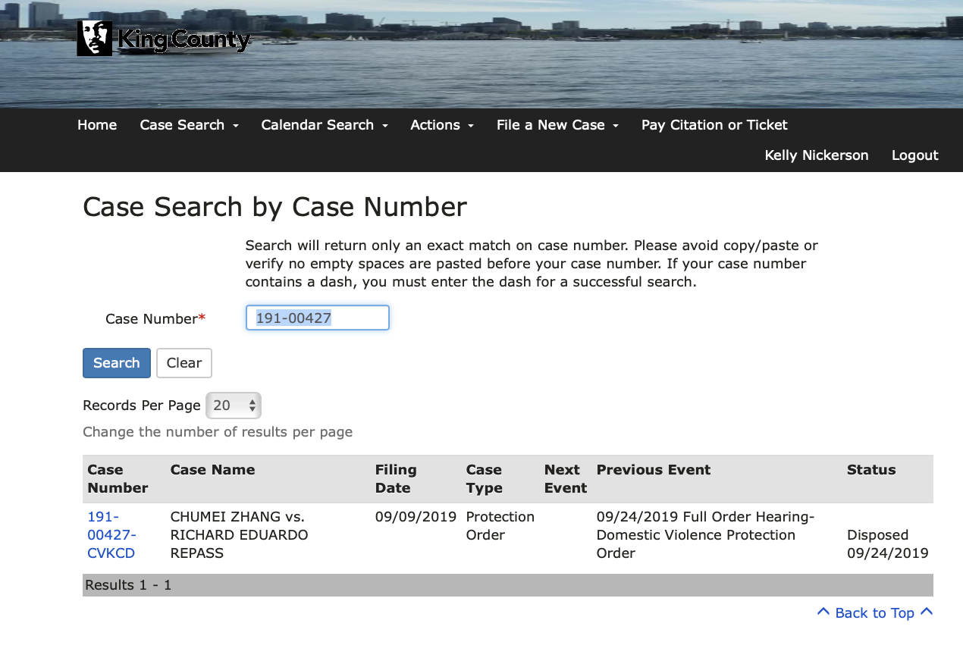Click the Status column header
Image resolution: width=963 pixels, height=664 pixels.
pos(871,470)
